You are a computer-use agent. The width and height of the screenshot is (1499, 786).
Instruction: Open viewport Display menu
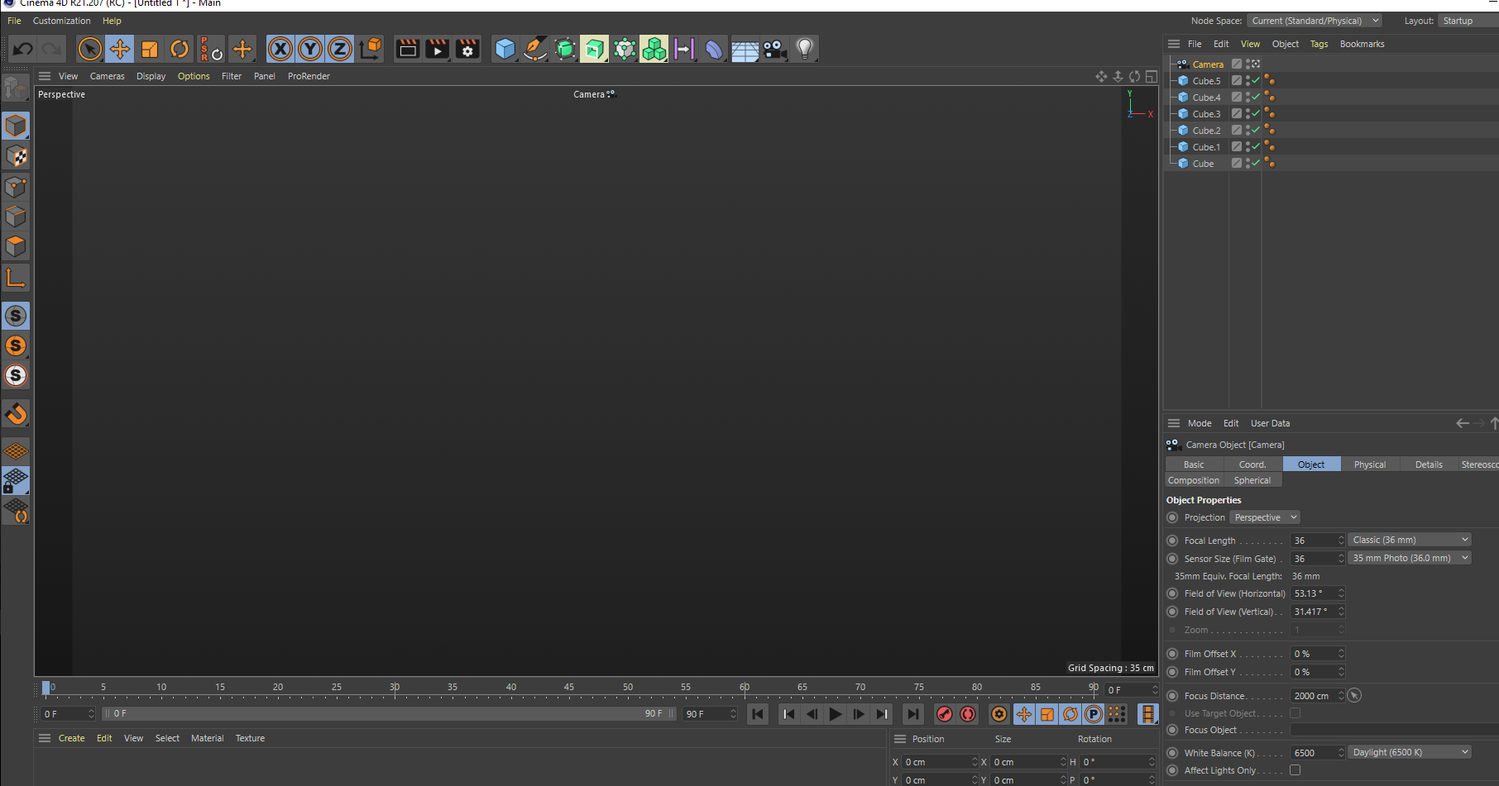pyautogui.click(x=151, y=76)
